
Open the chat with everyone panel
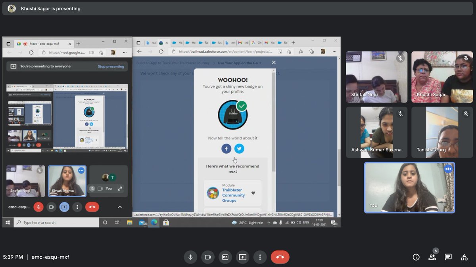click(448, 257)
